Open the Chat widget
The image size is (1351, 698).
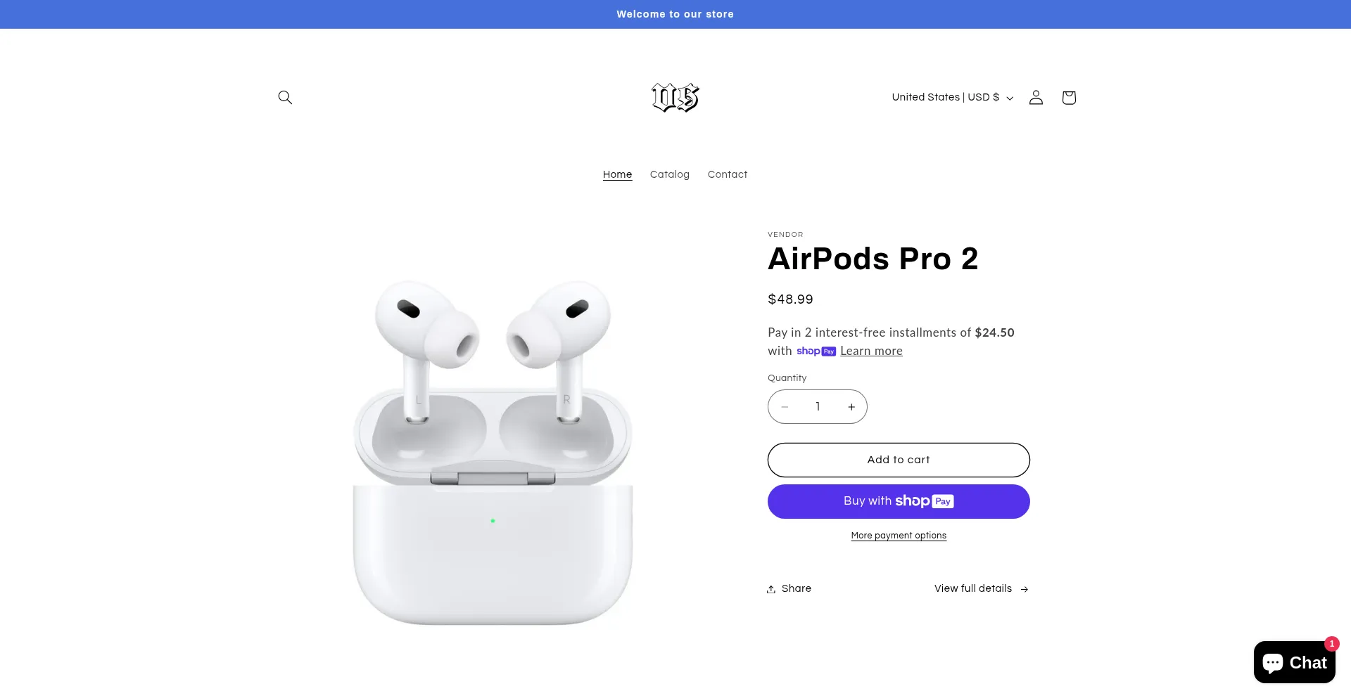(x=1295, y=662)
